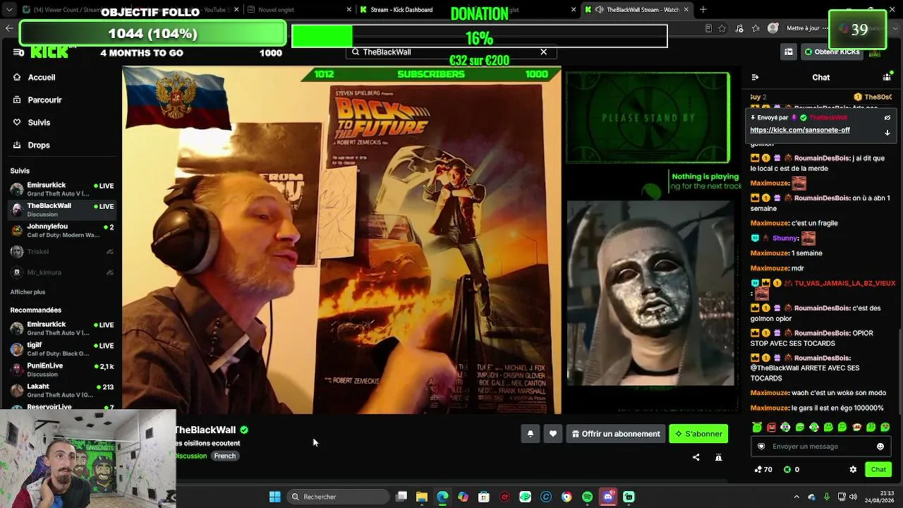This screenshot has height=508, width=903.
Task: Open Johnnylefou channel
Action: tap(61, 230)
